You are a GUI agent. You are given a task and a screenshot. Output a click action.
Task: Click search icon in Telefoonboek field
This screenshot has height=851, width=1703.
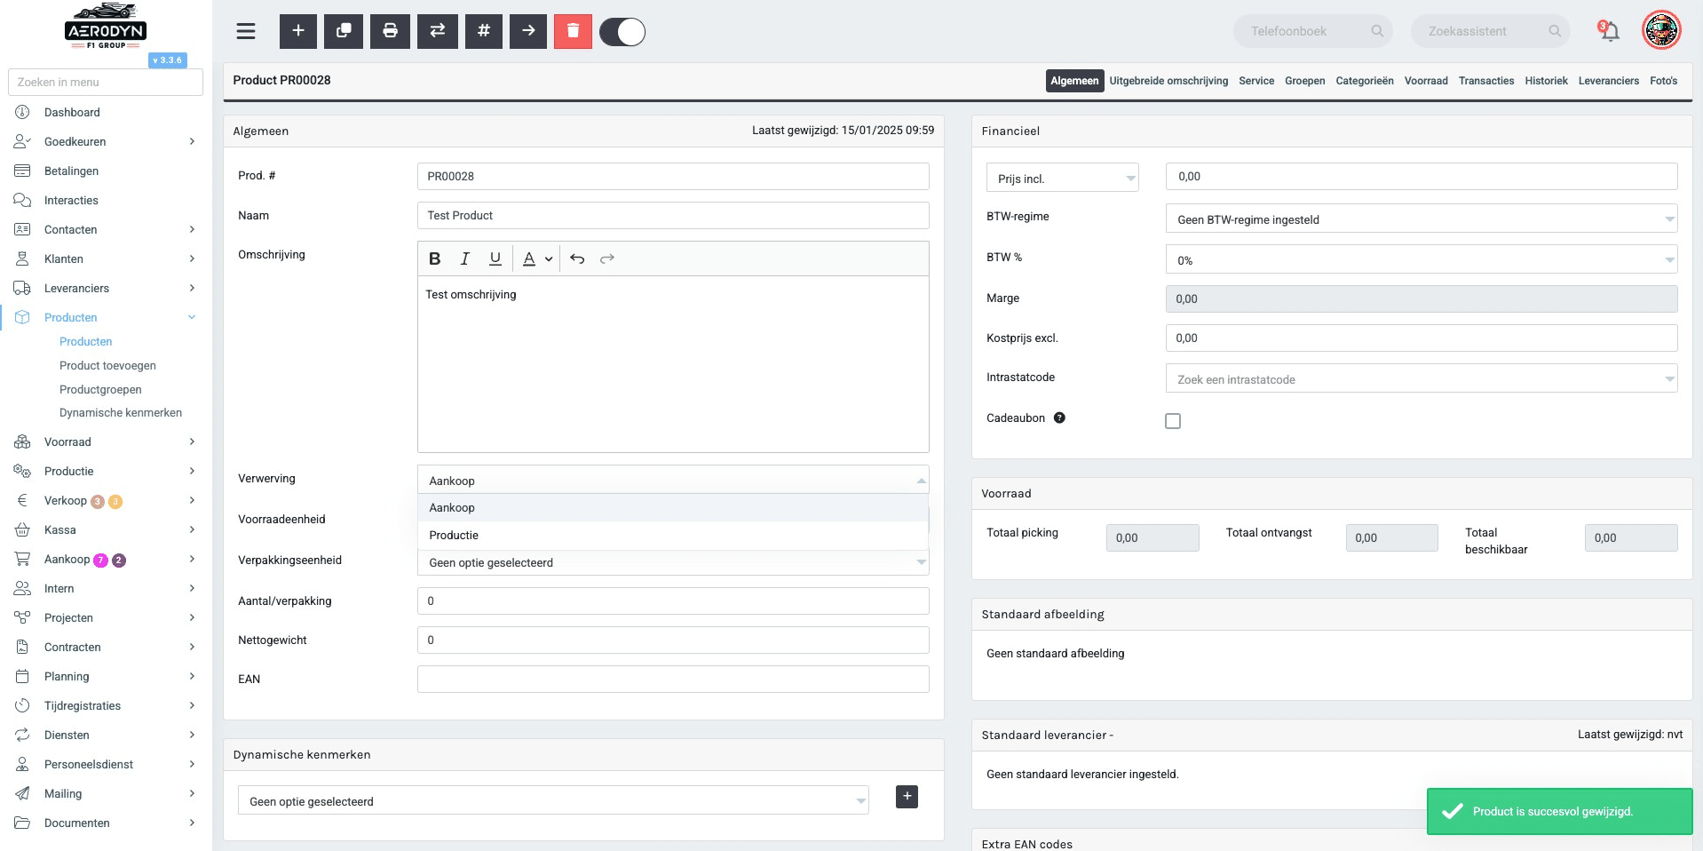click(x=1377, y=31)
